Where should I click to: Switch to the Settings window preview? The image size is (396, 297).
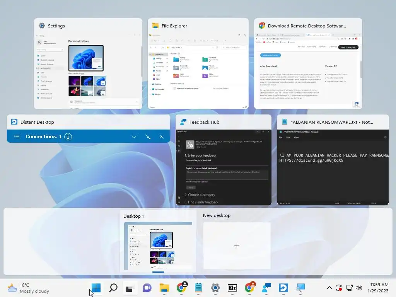coord(88,63)
